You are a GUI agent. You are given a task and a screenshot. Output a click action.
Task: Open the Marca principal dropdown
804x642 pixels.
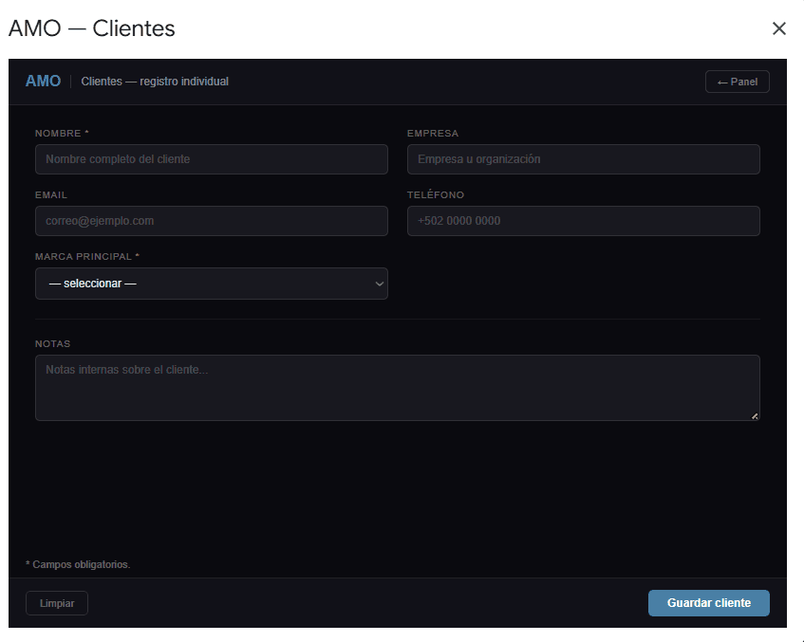[x=212, y=284]
